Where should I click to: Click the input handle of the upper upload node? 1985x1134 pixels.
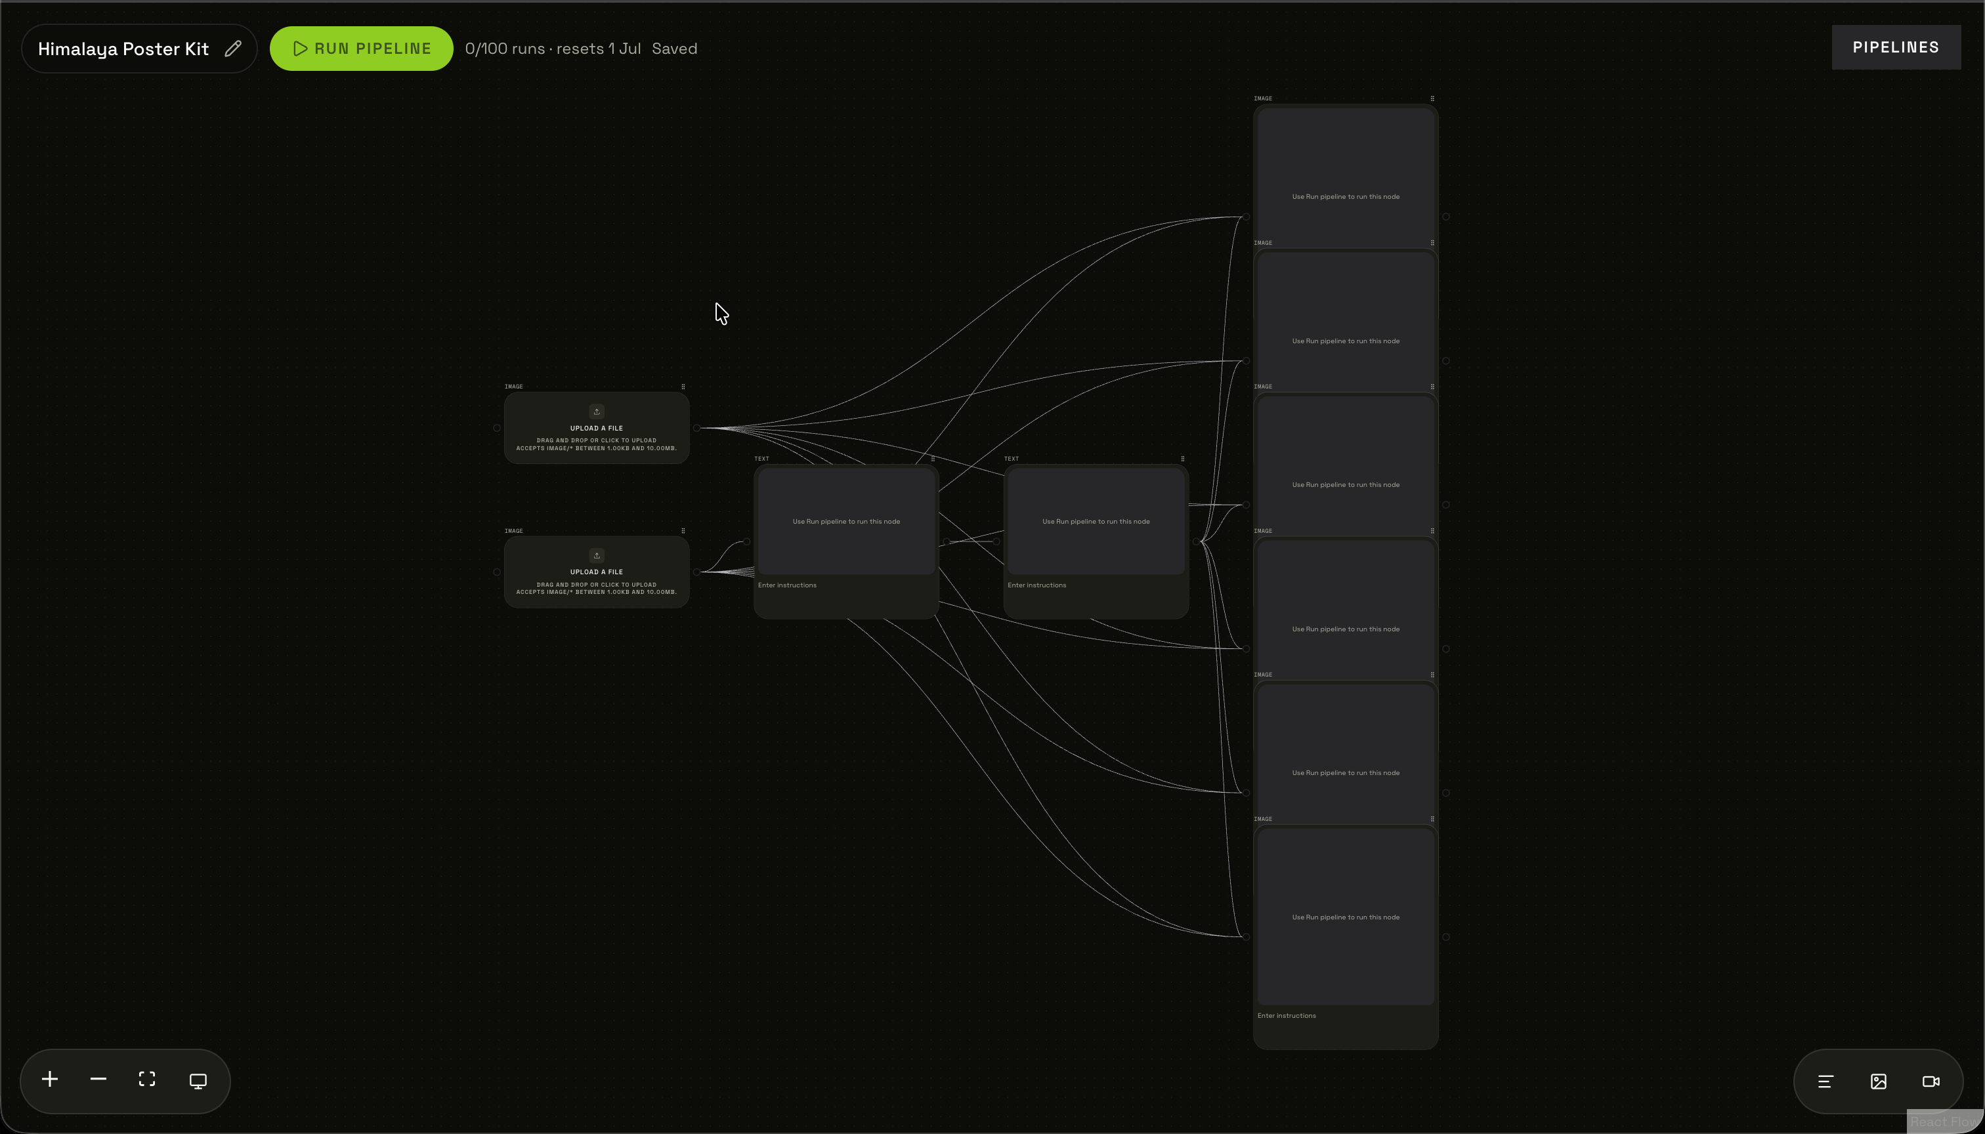[497, 428]
